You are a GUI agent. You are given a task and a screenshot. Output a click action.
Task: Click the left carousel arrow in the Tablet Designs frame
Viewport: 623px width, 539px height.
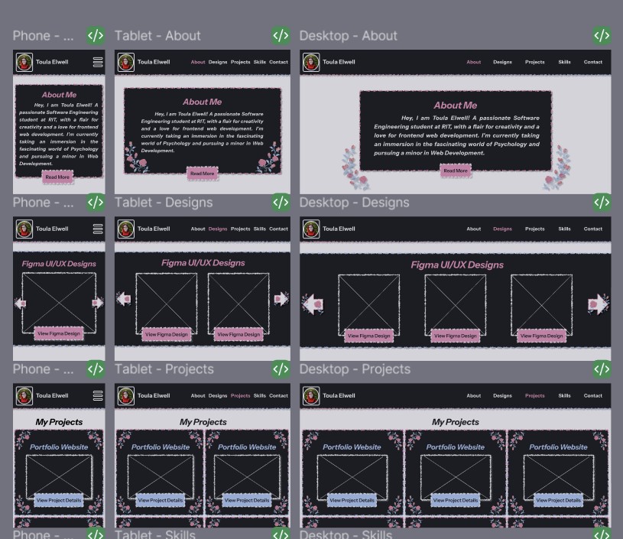pos(124,299)
